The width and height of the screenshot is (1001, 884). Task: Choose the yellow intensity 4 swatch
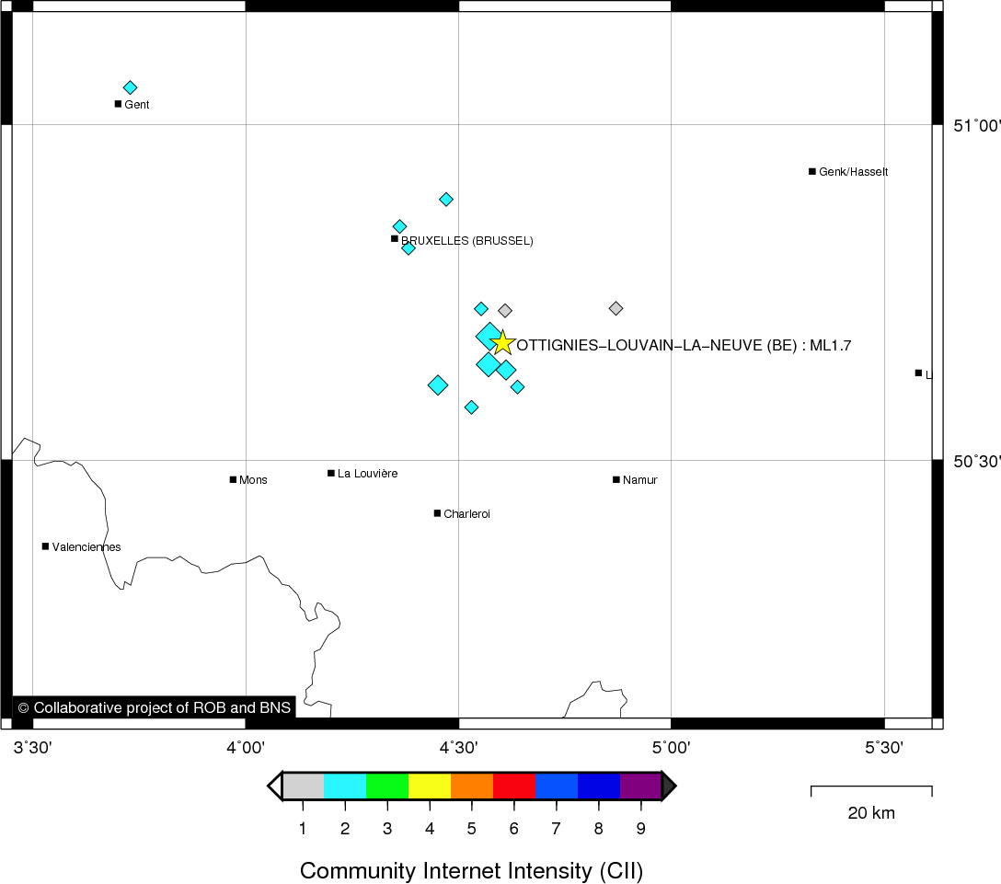[x=430, y=786]
